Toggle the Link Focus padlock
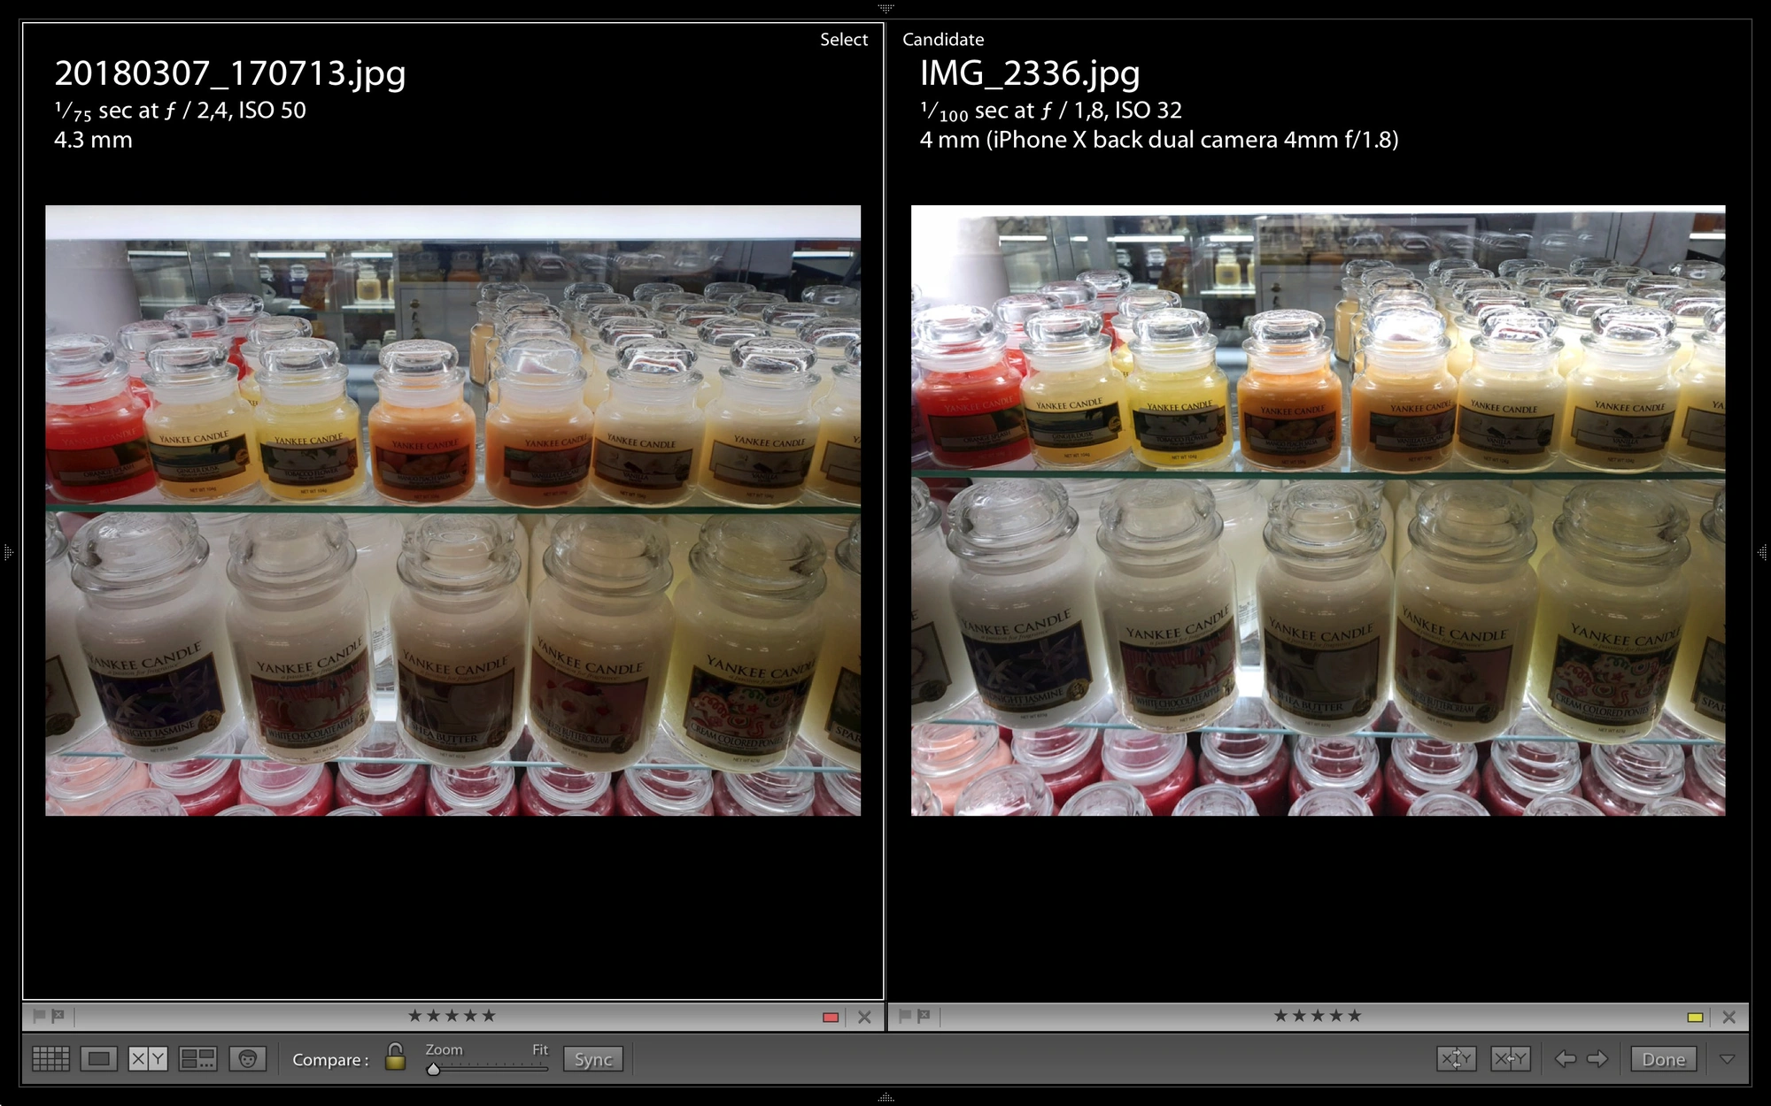The height and width of the screenshot is (1106, 1771). [395, 1056]
